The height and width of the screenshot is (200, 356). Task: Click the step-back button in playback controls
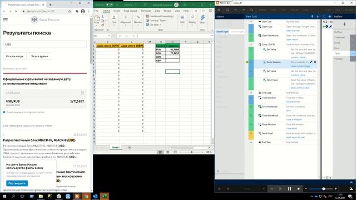click(x=271, y=189)
